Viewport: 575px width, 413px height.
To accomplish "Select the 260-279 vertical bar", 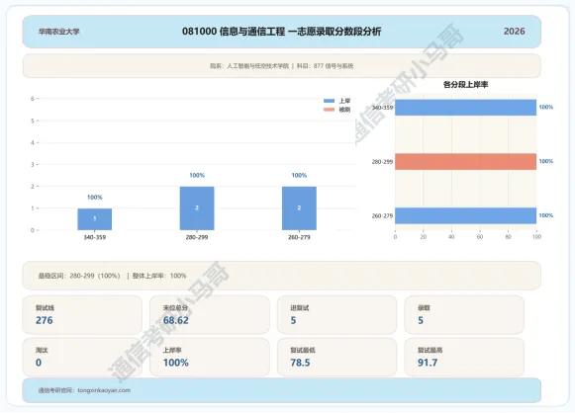I will click(299, 208).
